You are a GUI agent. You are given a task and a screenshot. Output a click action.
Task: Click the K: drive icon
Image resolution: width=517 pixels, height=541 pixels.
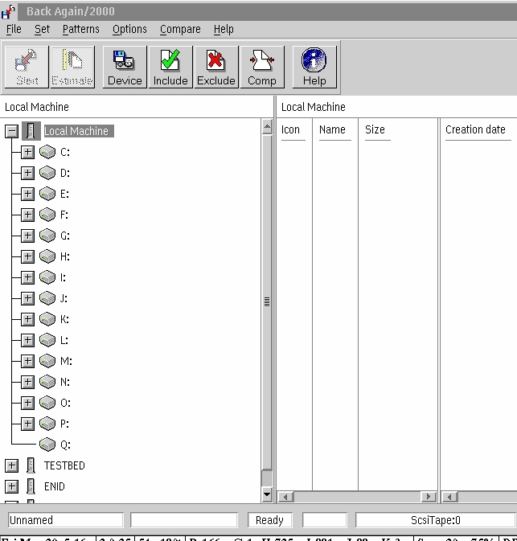(47, 319)
